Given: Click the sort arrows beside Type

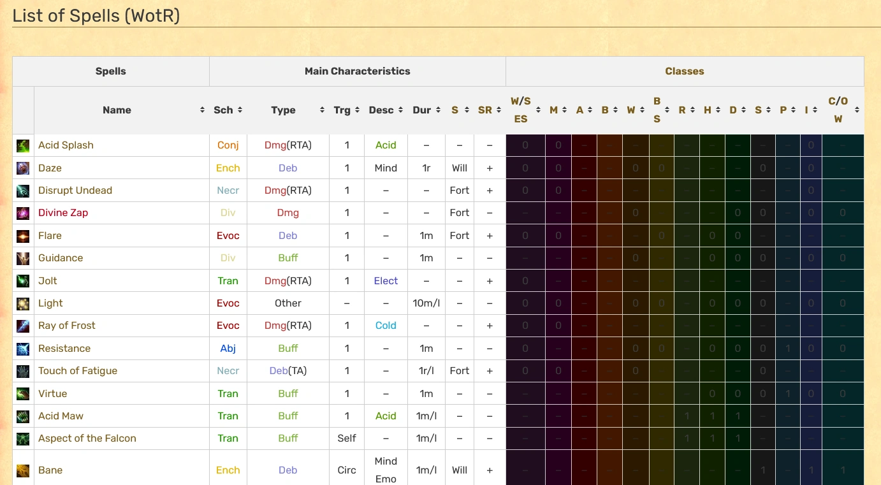Looking at the screenshot, I should 323,110.
